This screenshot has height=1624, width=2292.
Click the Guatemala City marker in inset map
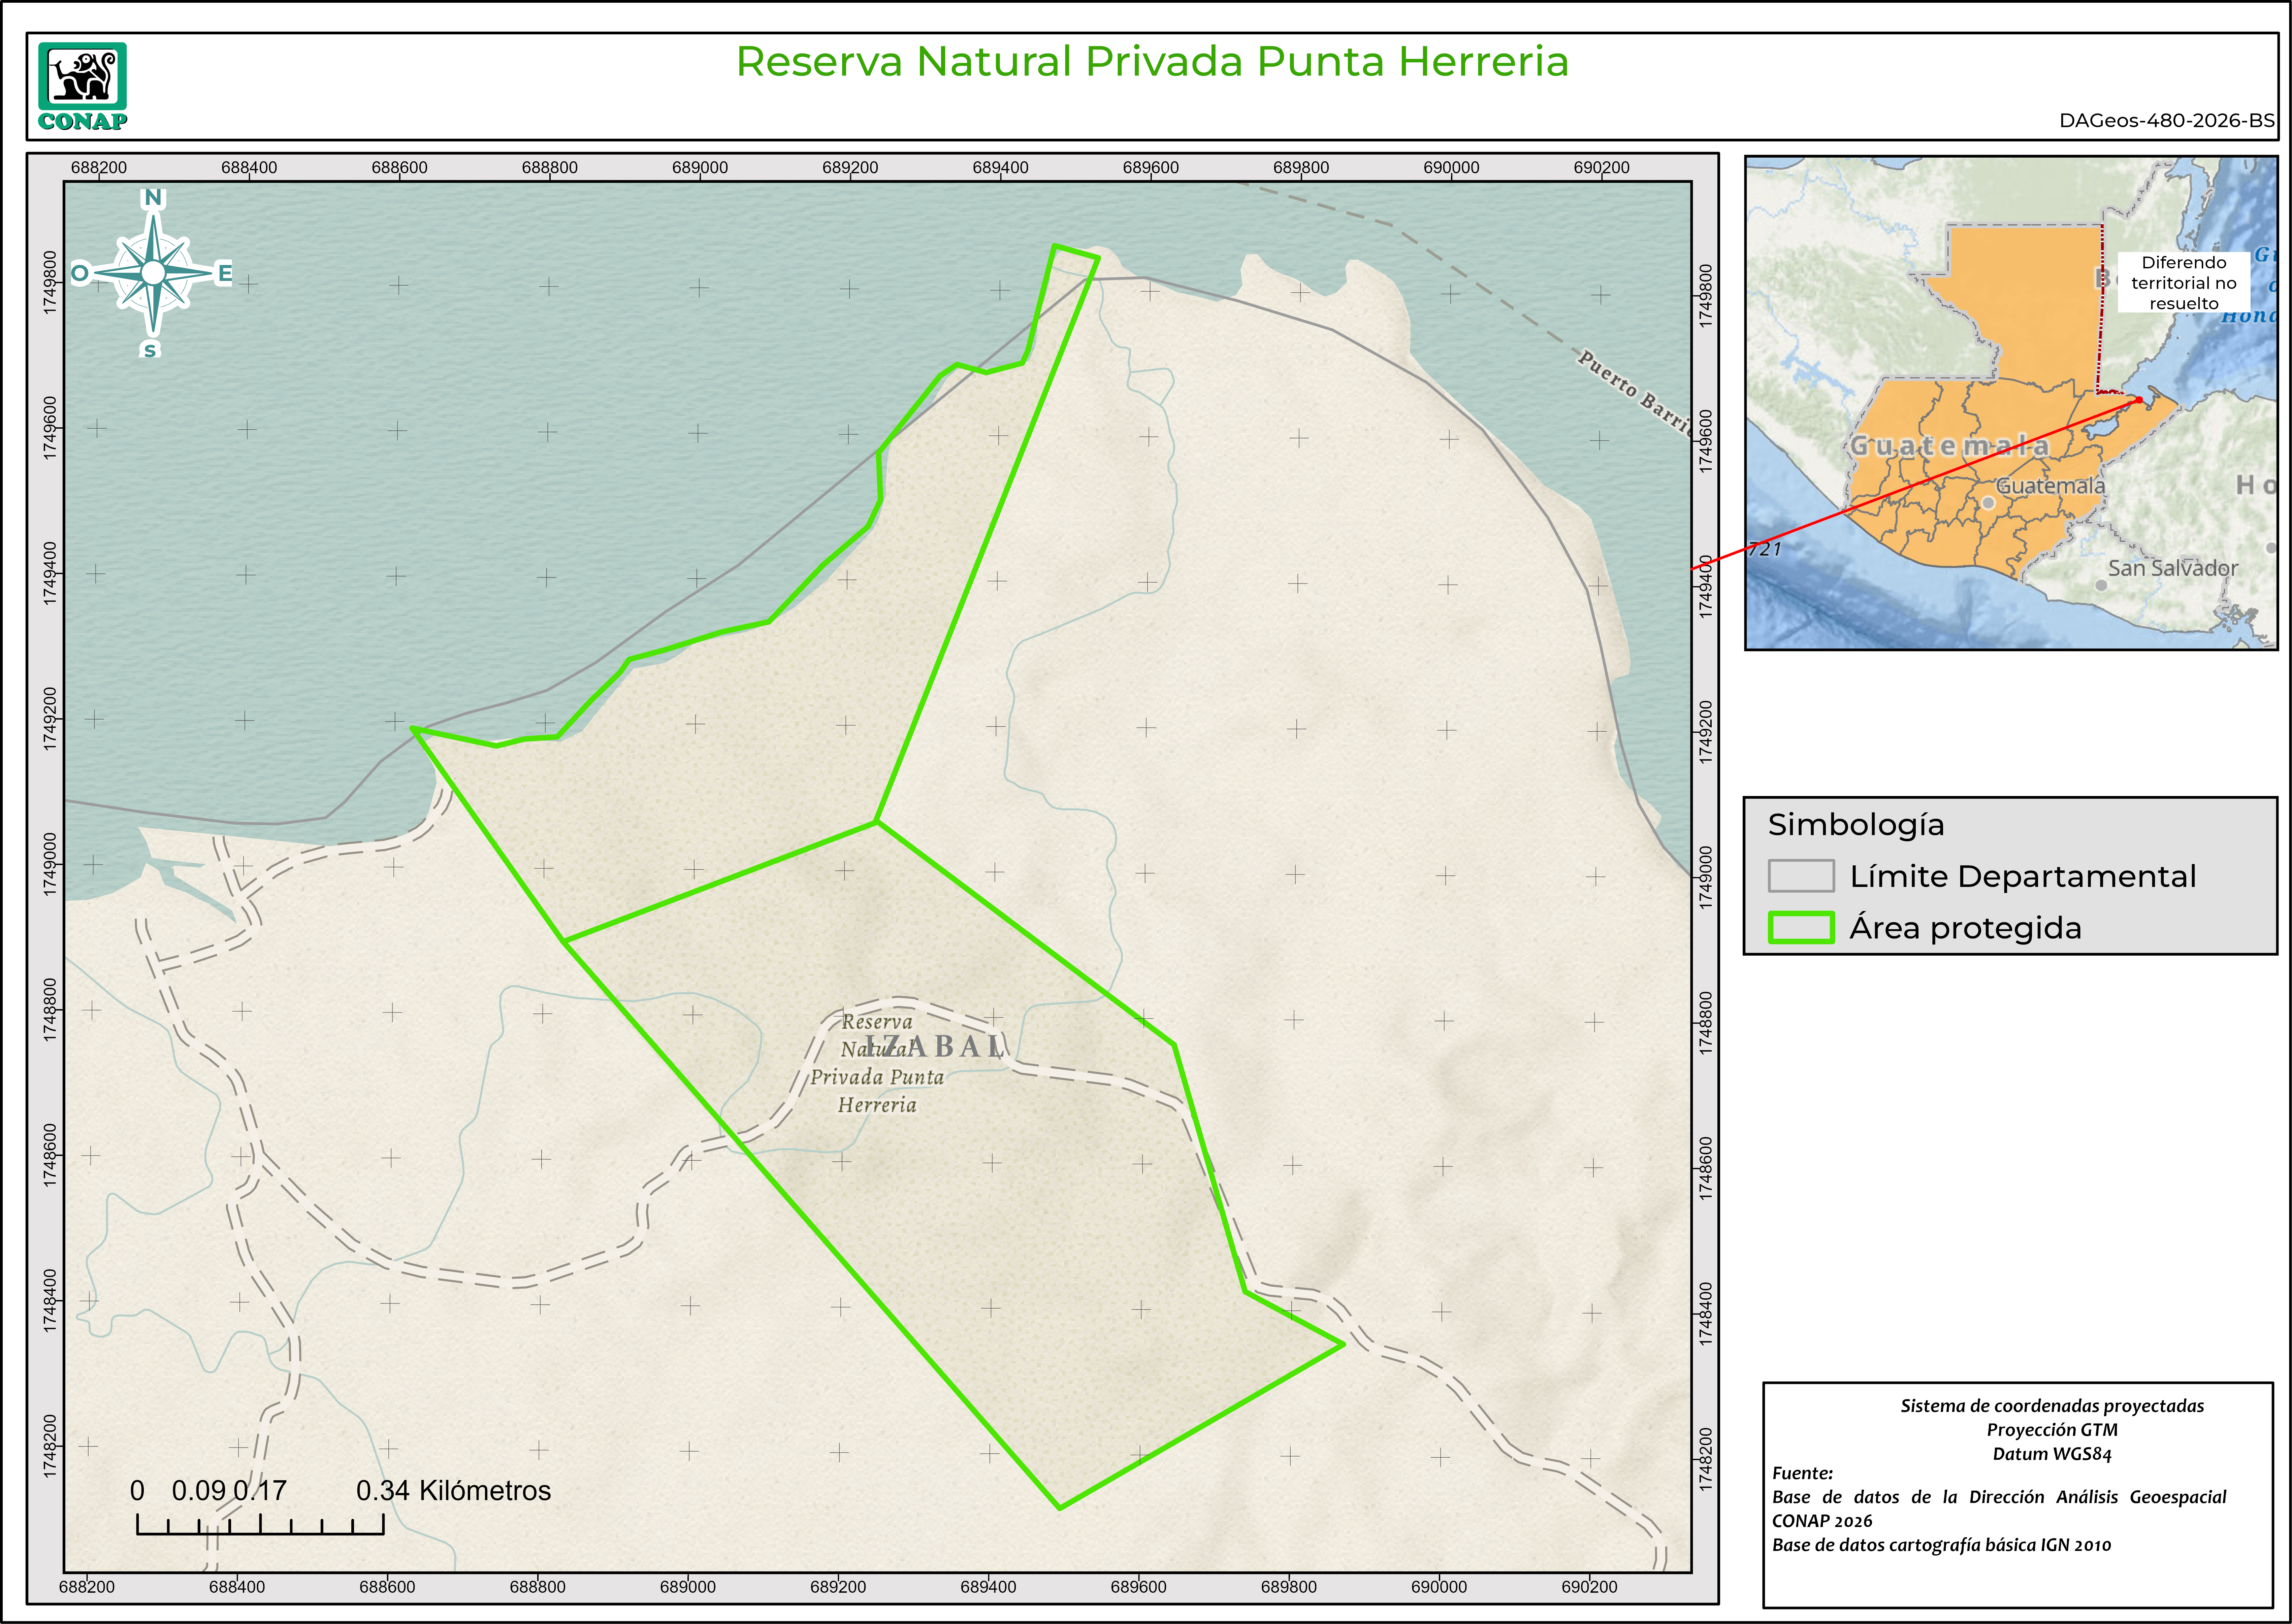tap(1988, 503)
